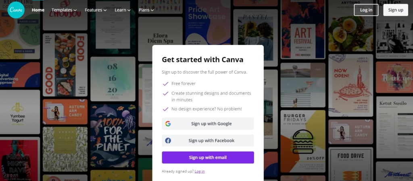Open the Art Festival poster thumbnail

[x=303, y=29]
